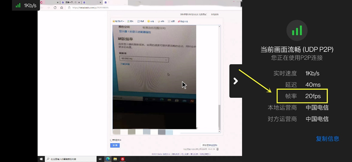Close the 百度一下 browser tab

pyautogui.click(x=79, y=2)
